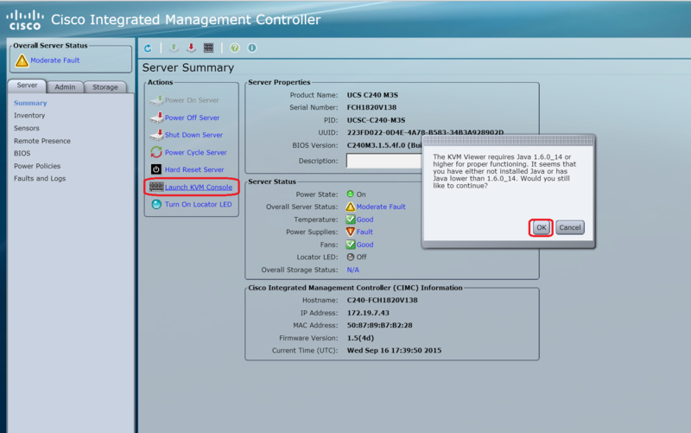Click Moderate Fault link in Server Status section
691x433 pixels.
(381, 207)
